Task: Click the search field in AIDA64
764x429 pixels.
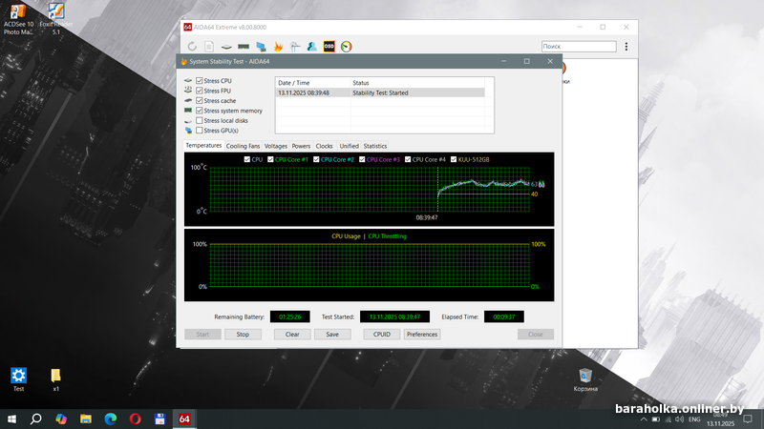Action: 578,46
